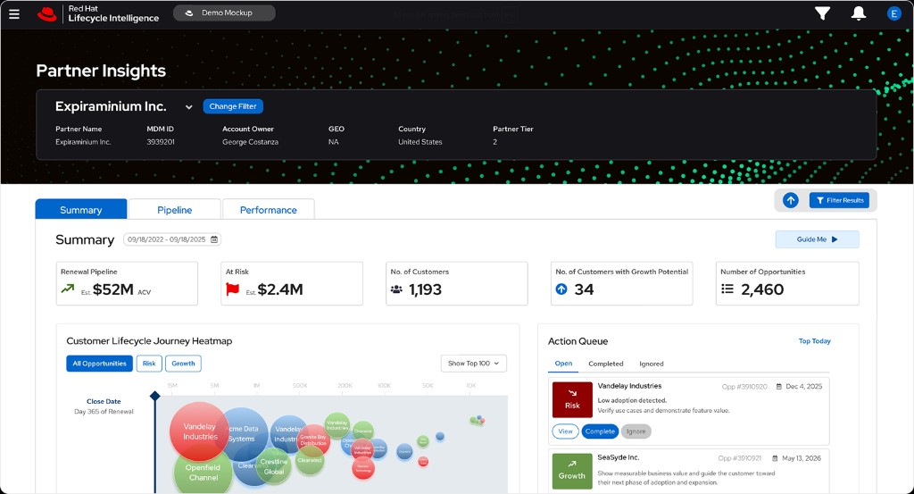Click the blue up-arrow circle button

tap(791, 200)
